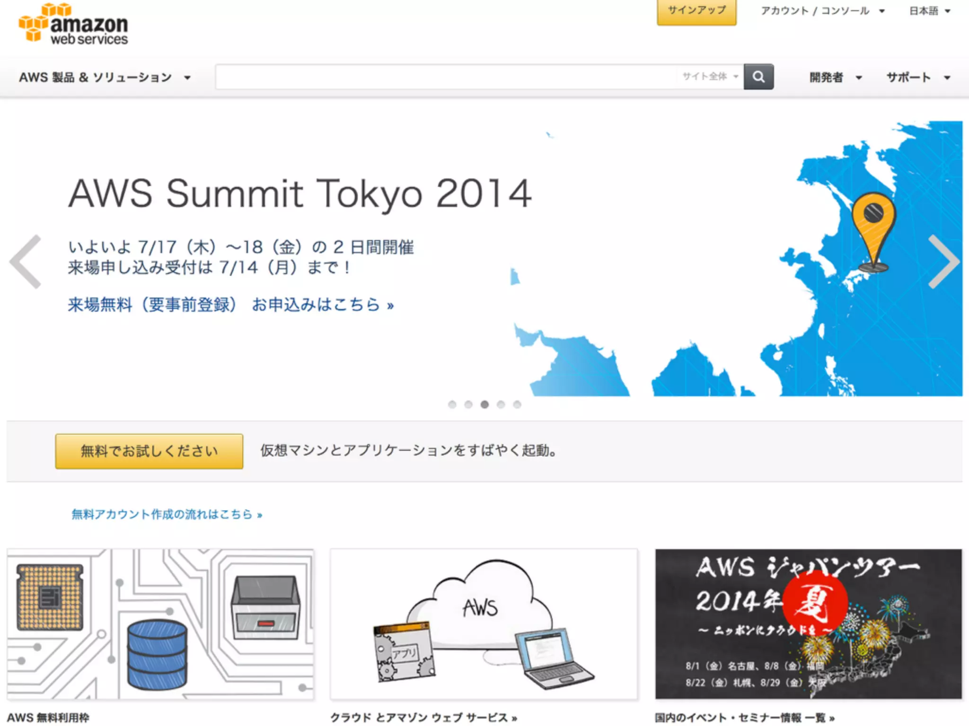Select the third carousel dot
Viewport: 969px width, 726px height.
(484, 405)
